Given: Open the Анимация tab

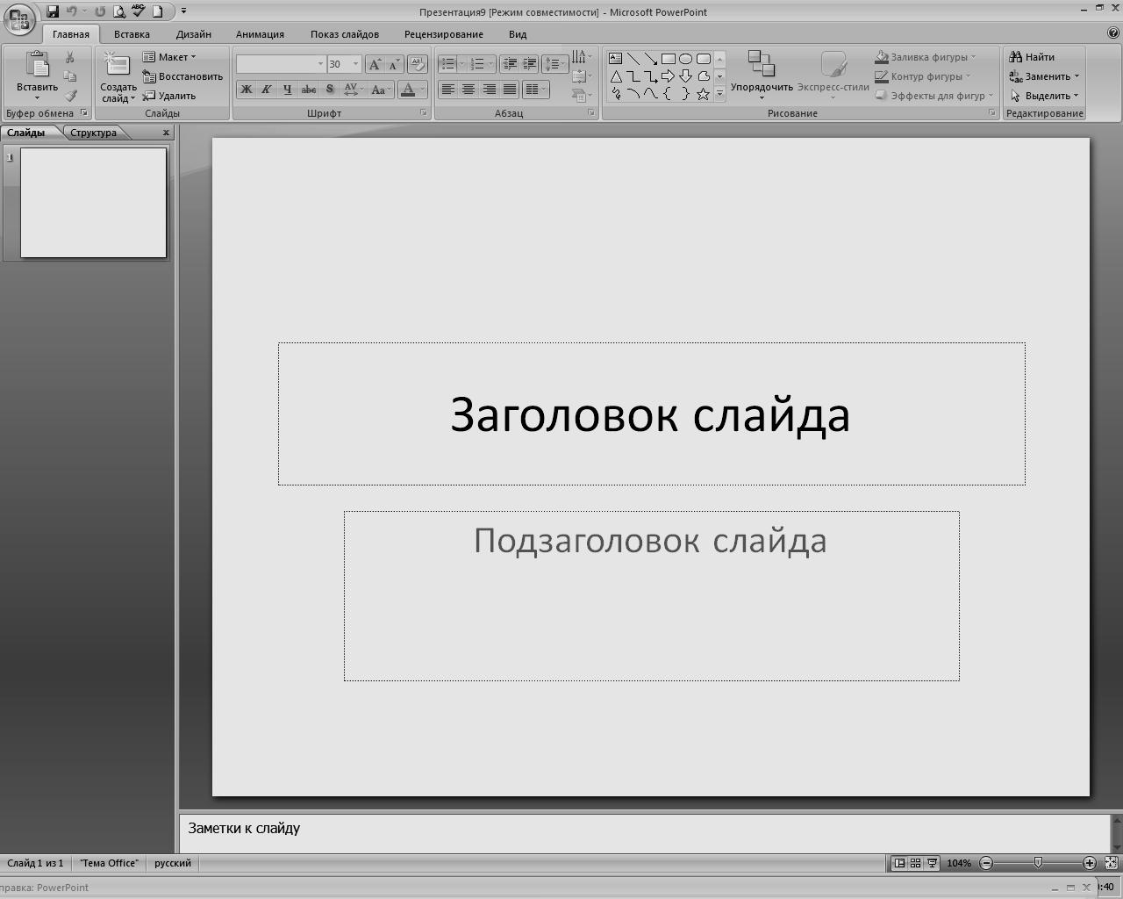Looking at the screenshot, I should 260,34.
